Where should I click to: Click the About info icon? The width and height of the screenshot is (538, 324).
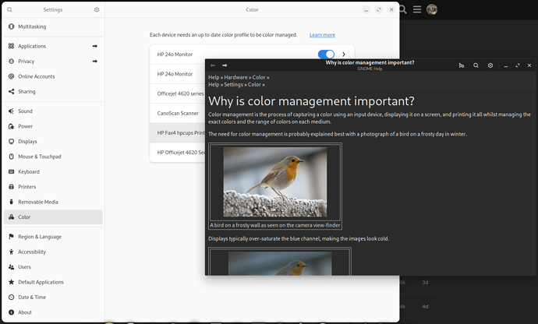[12, 312]
